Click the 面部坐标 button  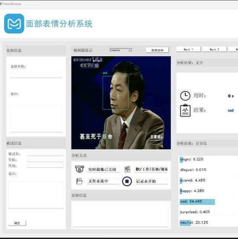[x=157, y=50]
